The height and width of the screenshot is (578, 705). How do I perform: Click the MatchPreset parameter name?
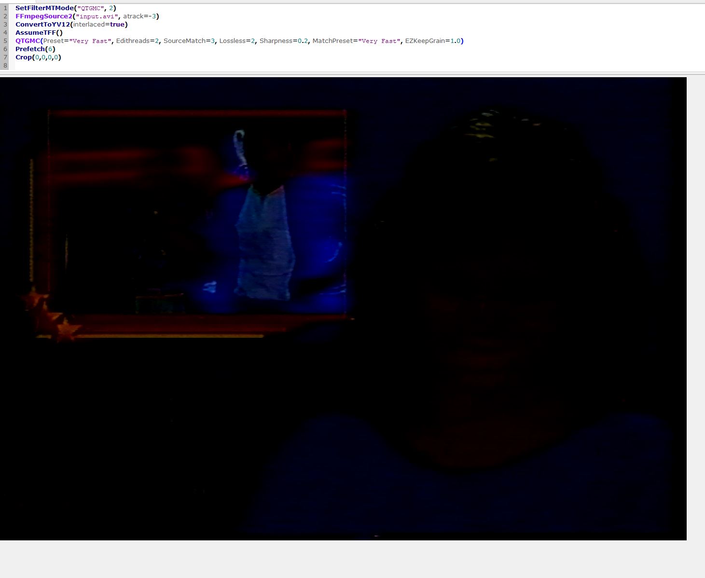click(333, 41)
